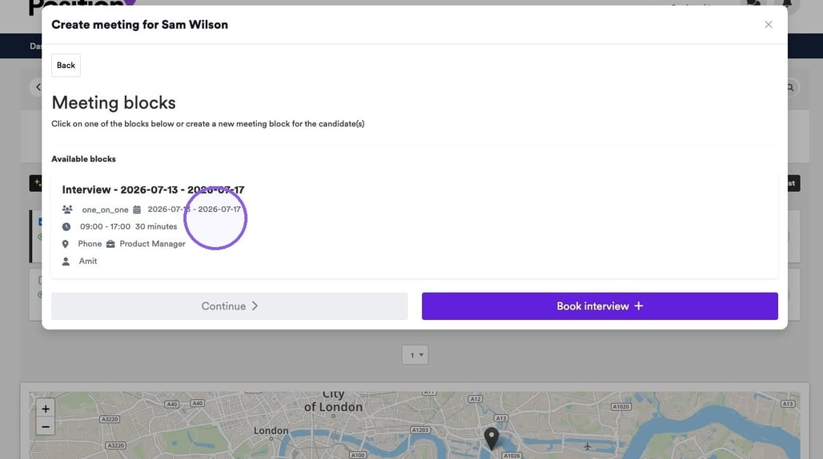
Task: Click the location pin icon beside Phone
Action: tap(65, 244)
